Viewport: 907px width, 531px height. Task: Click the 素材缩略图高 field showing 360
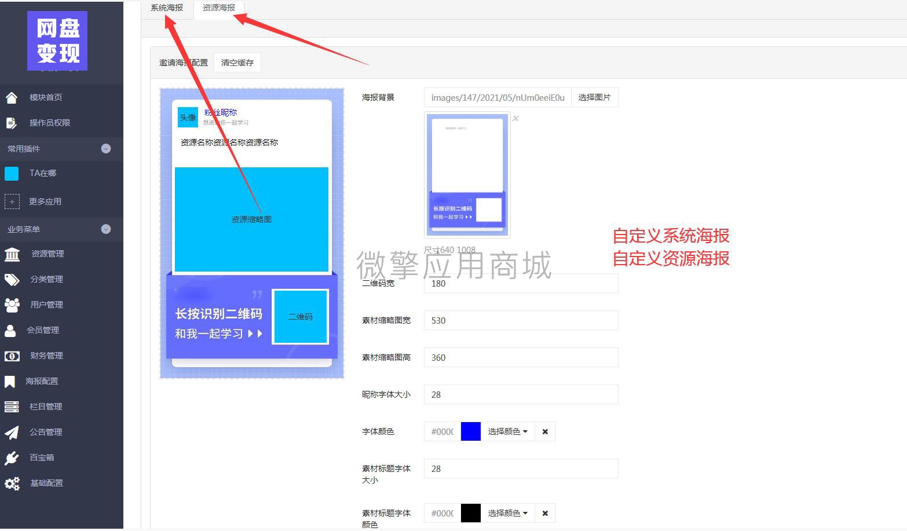click(521, 357)
